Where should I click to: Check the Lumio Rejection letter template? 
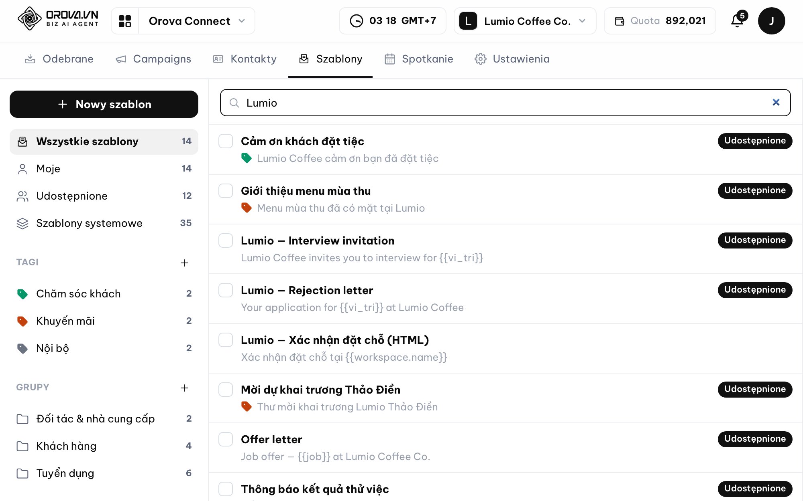(226, 290)
